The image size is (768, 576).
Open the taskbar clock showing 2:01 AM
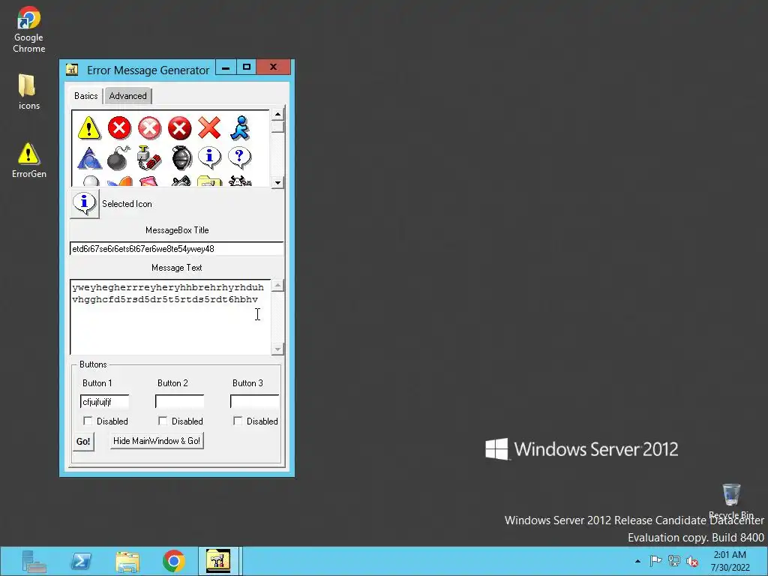click(730, 561)
